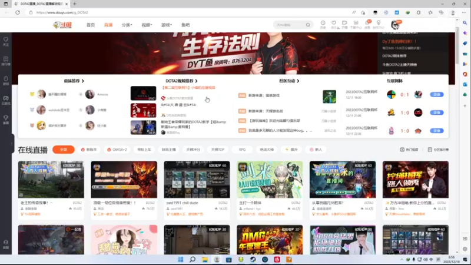Open the 鱼吧 forum tab
Viewport: 471px width, 265px height.
tap(185, 25)
